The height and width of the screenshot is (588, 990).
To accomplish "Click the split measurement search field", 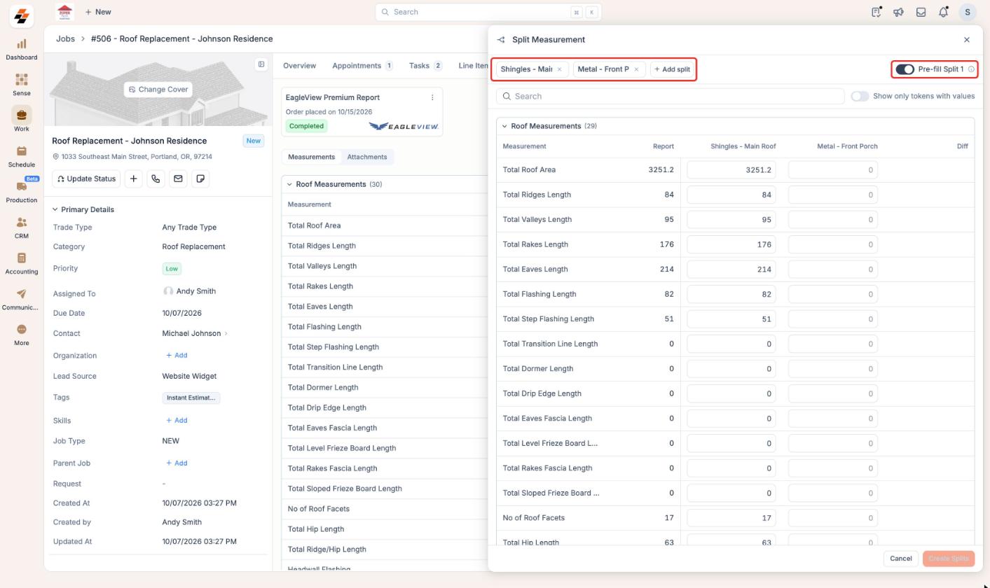I will pos(671,96).
